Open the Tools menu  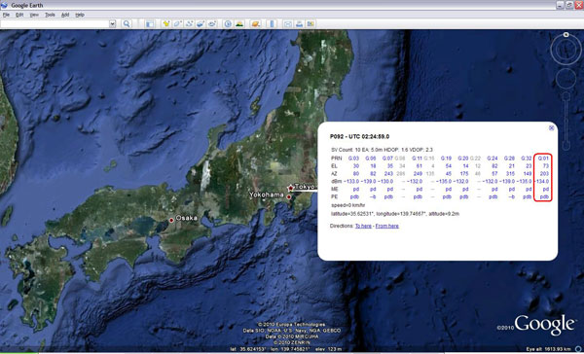pyautogui.click(x=50, y=15)
